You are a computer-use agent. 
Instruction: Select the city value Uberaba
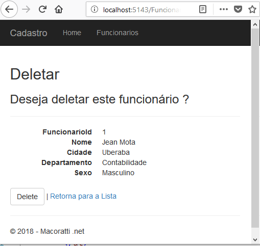click(x=116, y=152)
